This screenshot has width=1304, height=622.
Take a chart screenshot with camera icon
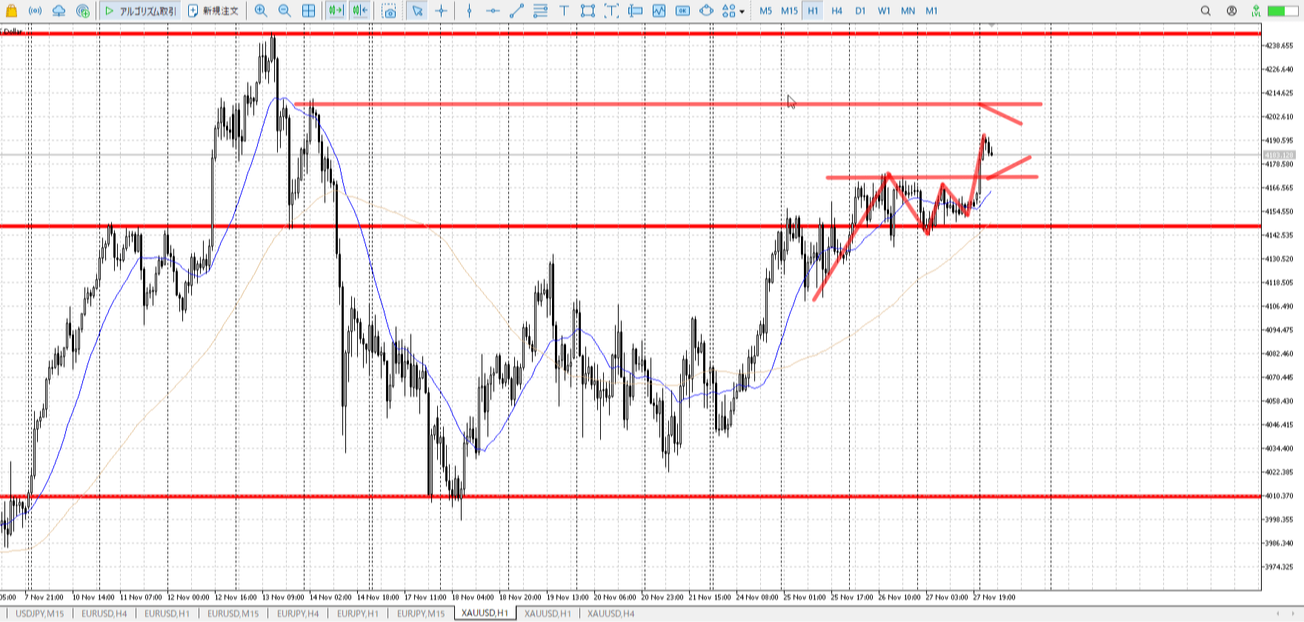click(x=389, y=11)
